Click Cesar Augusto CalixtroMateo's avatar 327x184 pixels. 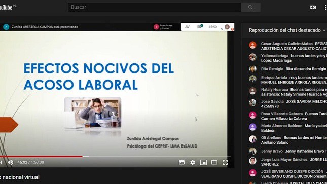pos(252,45)
